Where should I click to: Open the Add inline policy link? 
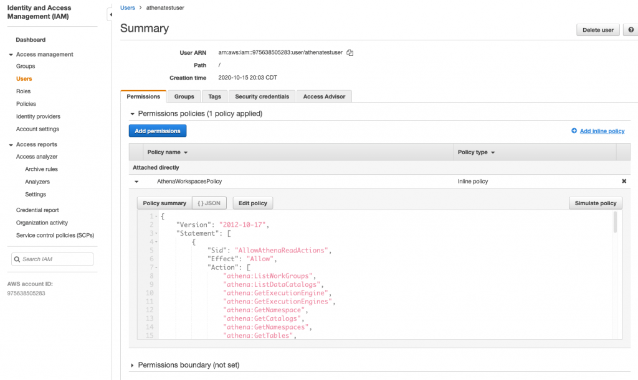[602, 131]
